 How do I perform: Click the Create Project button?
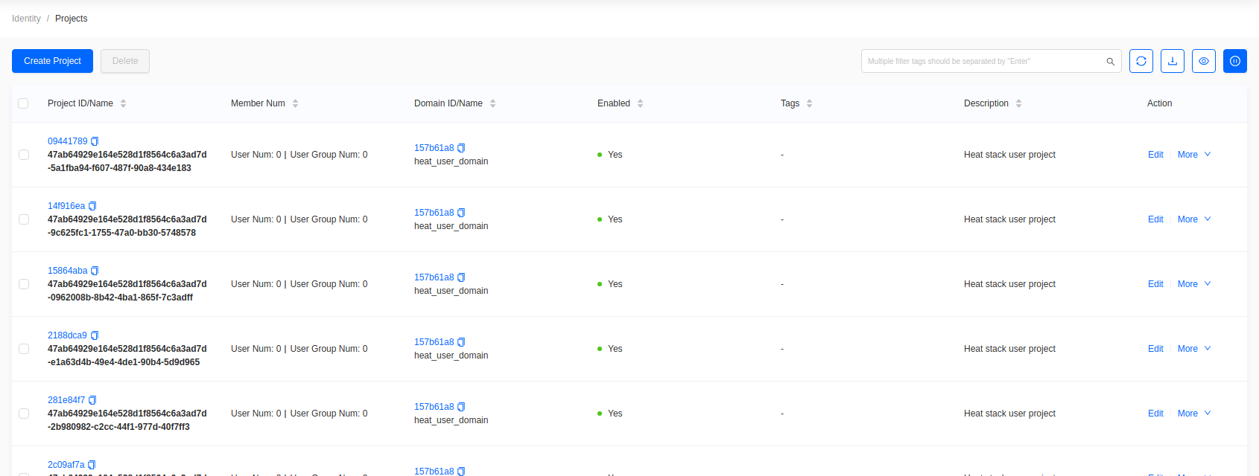52,61
